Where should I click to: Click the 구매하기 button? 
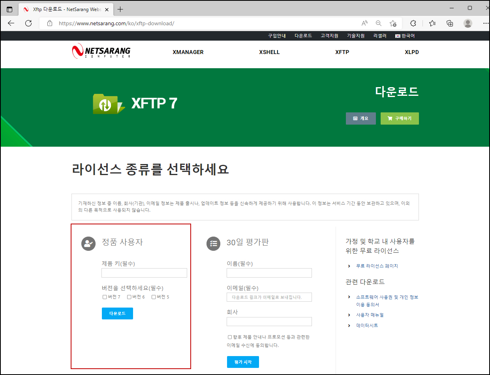pyautogui.click(x=400, y=118)
